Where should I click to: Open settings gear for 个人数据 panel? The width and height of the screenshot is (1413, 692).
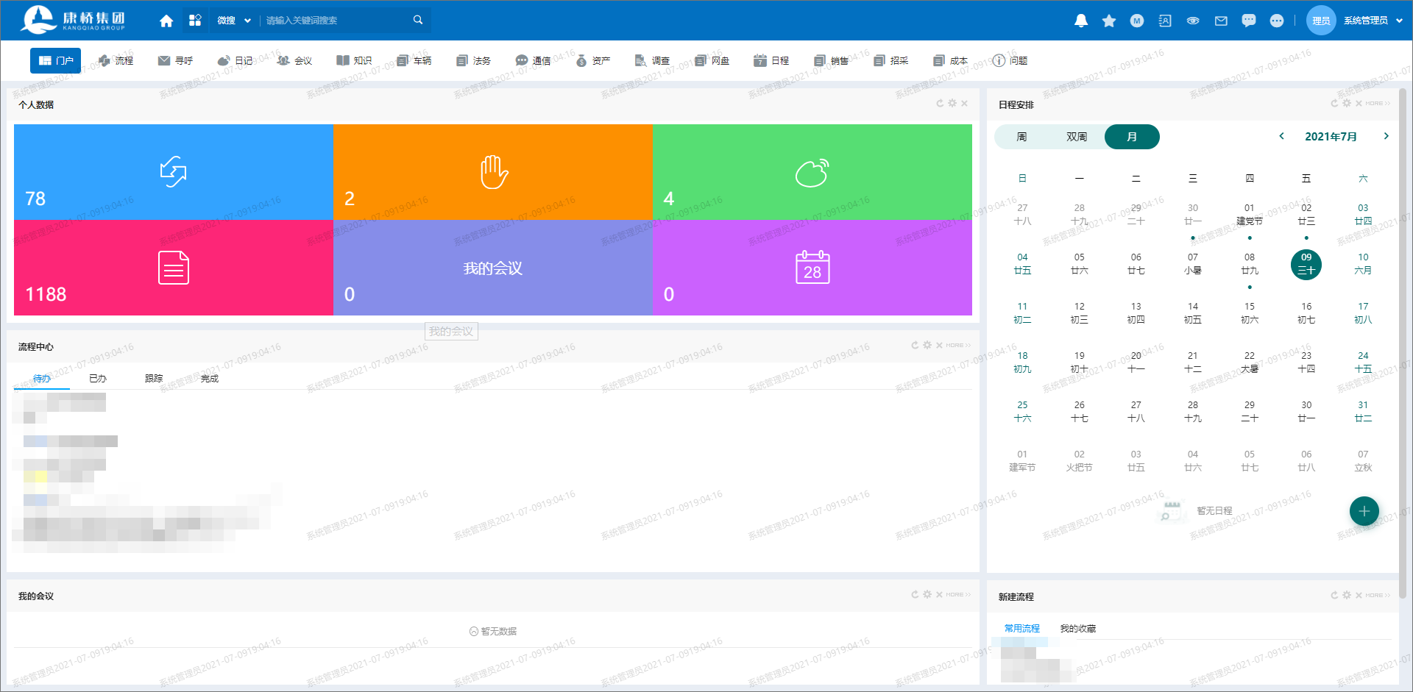click(x=952, y=104)
